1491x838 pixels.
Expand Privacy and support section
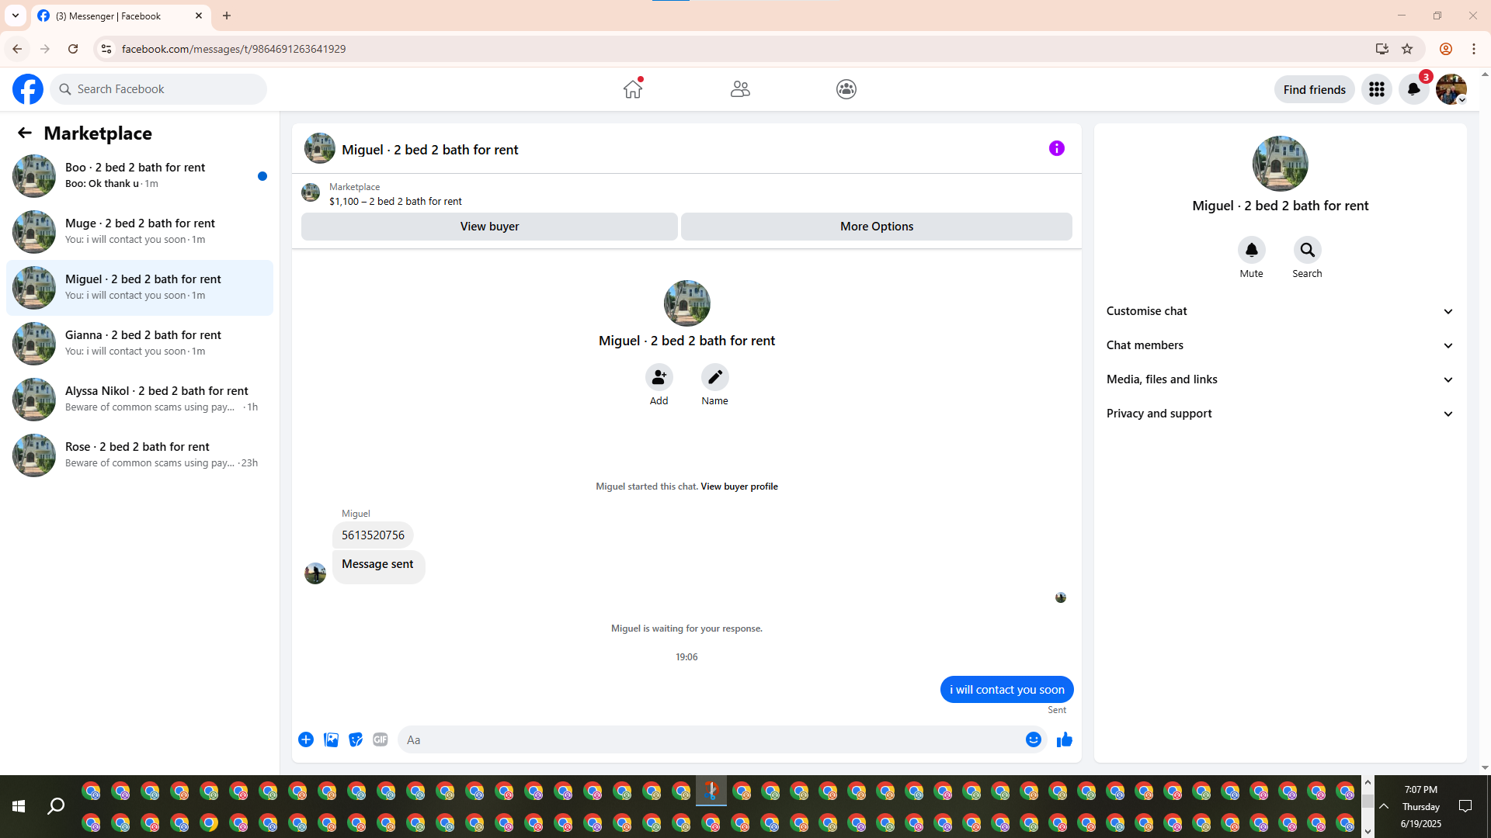[x=1281, y=414]
